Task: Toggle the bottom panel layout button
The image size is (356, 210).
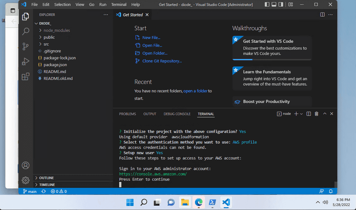Action: [x=274, y=4]
